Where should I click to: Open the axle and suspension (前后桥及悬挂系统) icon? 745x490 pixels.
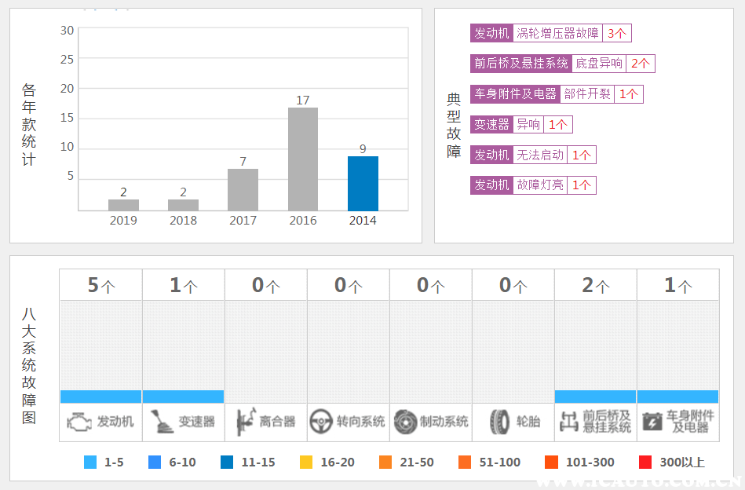click(569, 422)
